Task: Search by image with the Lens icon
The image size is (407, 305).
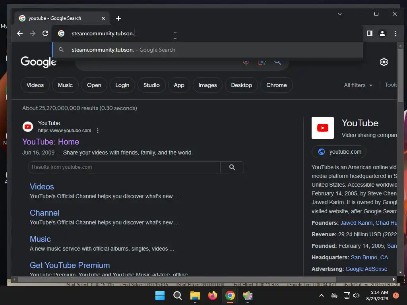Action: tap(262, 62)
